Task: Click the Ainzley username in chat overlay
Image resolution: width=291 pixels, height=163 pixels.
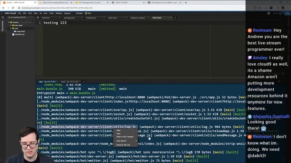Action: [x=260, y=58]
